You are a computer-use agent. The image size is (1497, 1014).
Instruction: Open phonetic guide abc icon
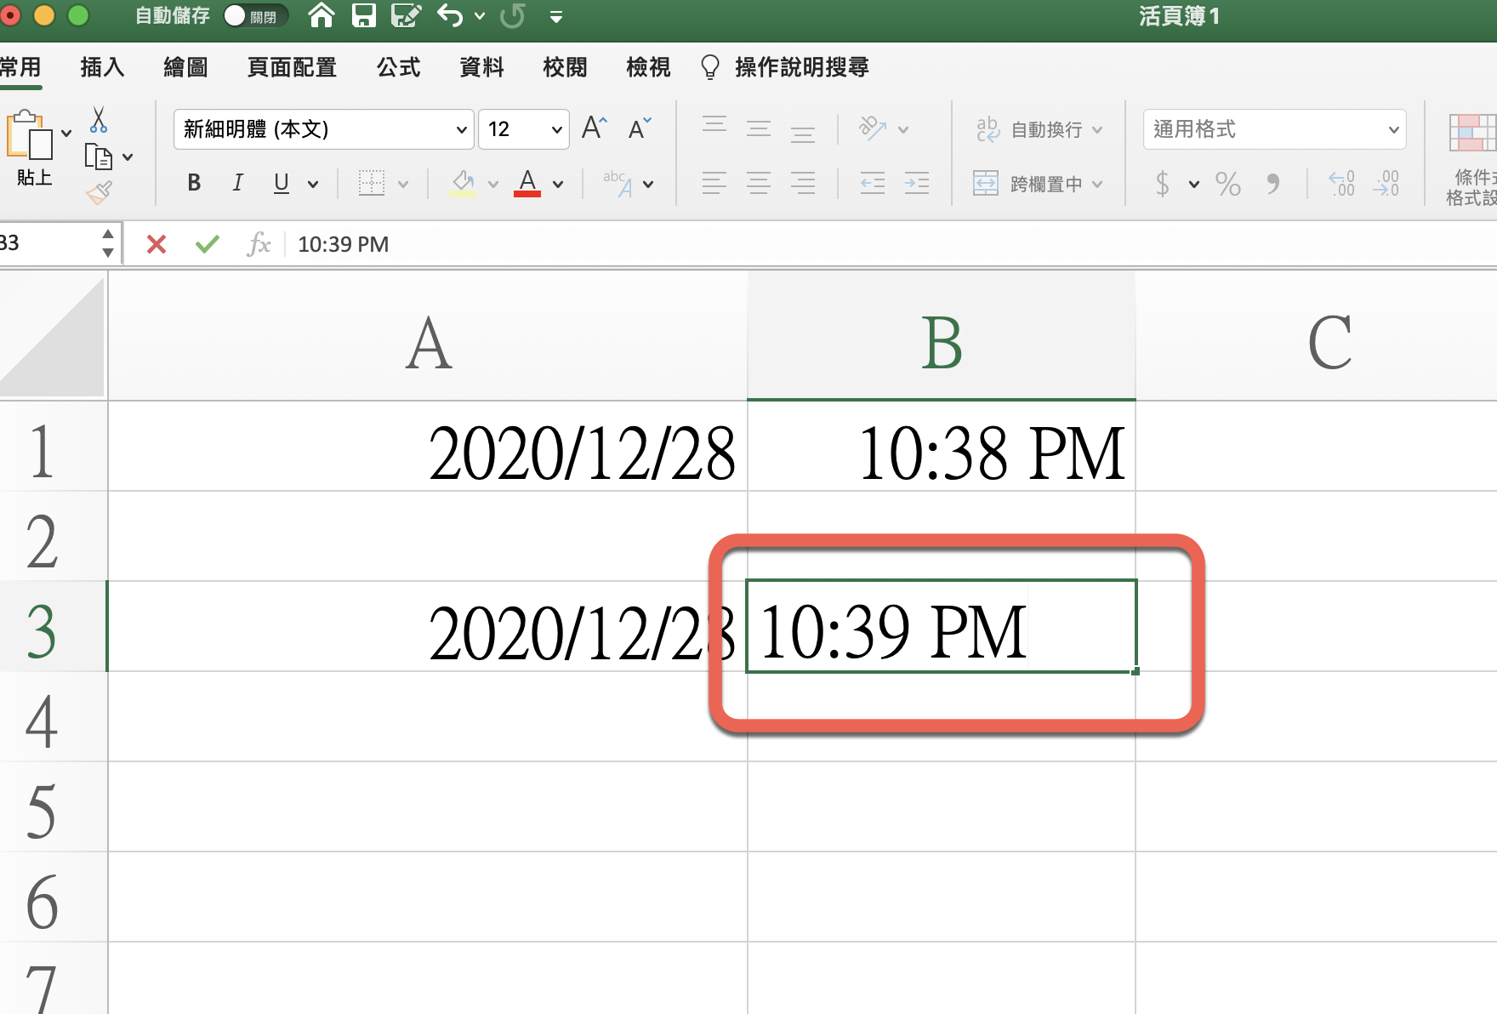618,183
